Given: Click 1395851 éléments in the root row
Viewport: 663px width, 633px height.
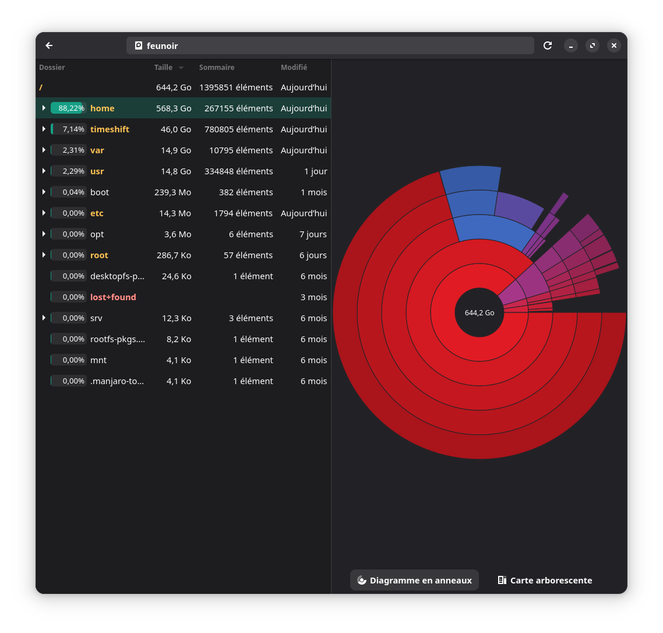Looking at the screenshot, I should (x=236, y=87).
